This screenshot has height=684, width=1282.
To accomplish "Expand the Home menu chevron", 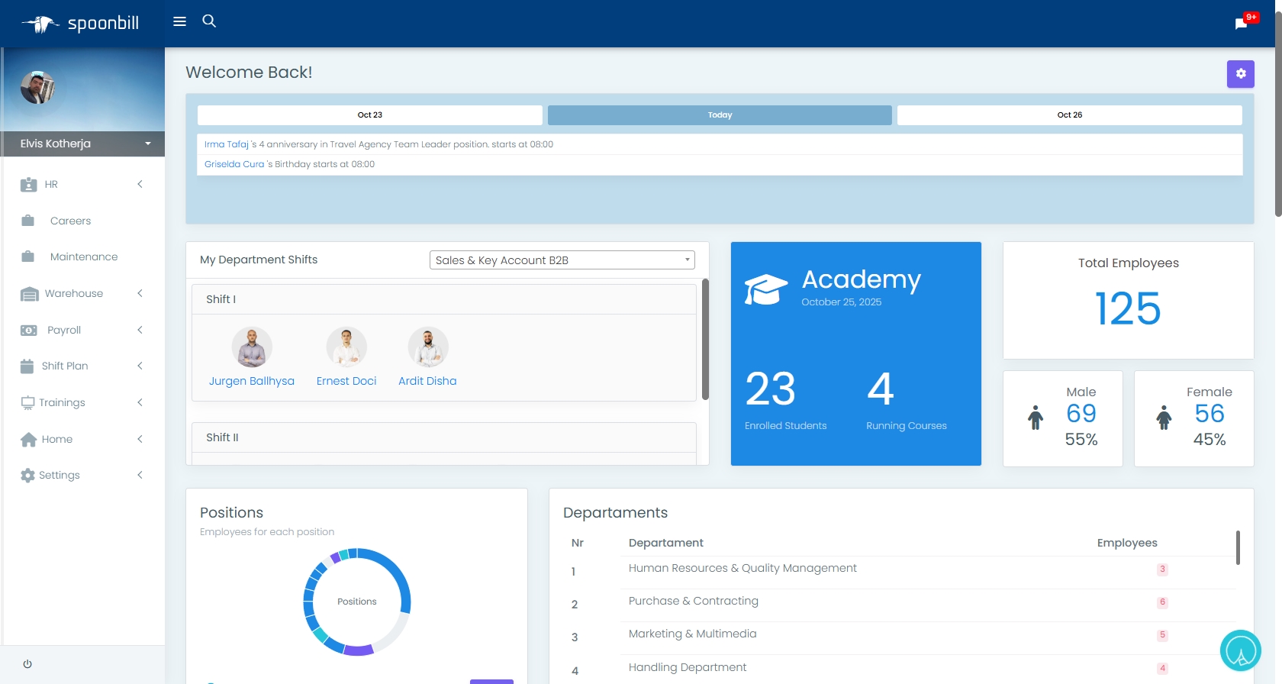I will point(140,439).
